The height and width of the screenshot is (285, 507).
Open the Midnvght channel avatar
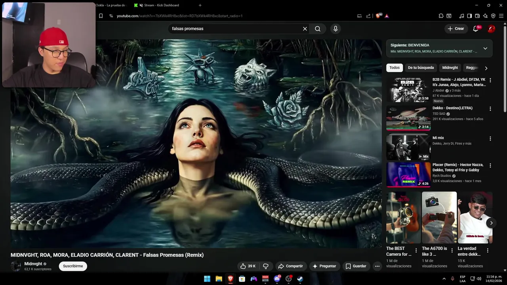(x=16, y=266)
